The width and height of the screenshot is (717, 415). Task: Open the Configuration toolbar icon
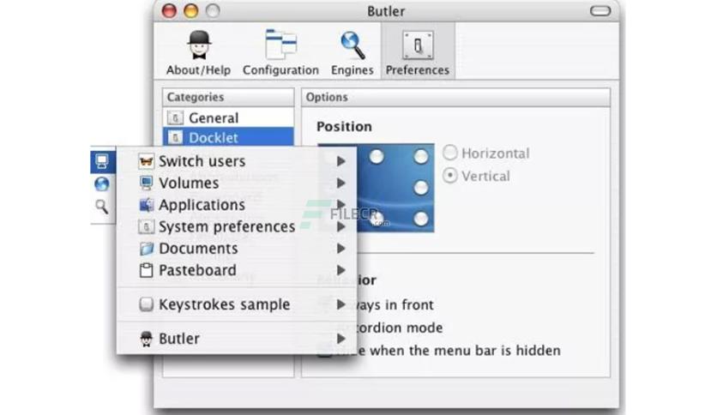coord(280,45)
